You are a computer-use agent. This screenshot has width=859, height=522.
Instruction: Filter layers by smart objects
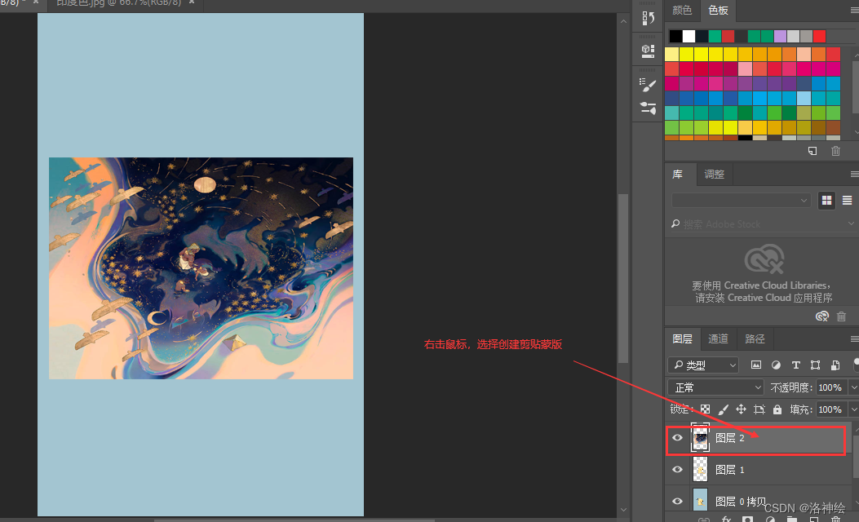835,365
